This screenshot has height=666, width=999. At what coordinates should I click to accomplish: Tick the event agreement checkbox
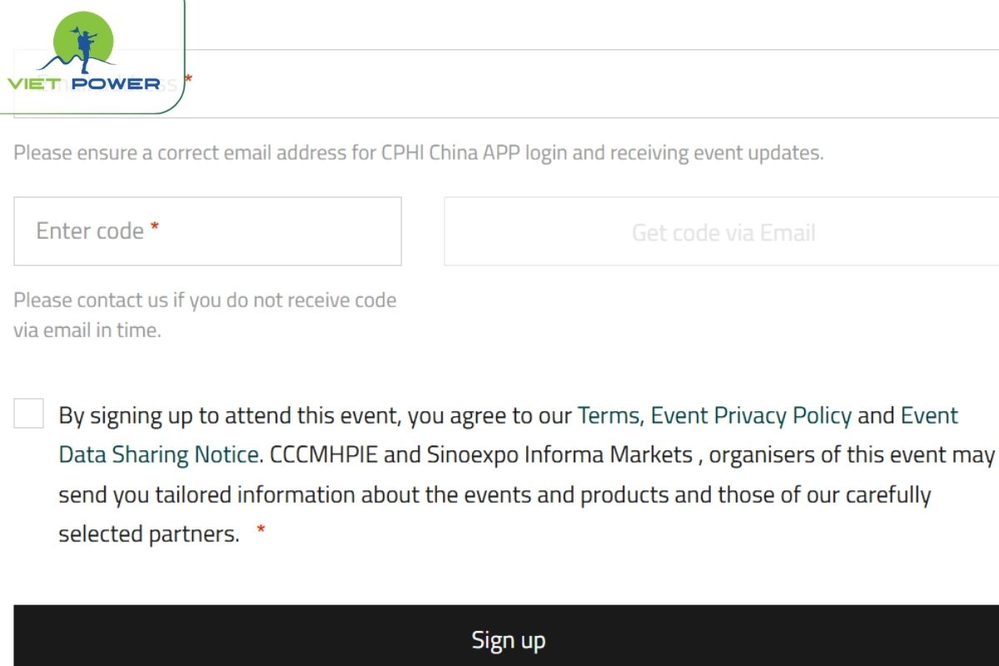(28, 414)
